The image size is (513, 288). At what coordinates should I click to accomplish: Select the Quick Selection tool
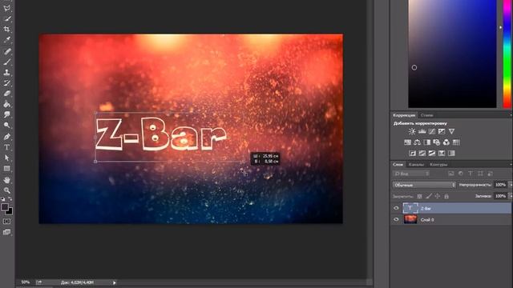pyautogui.click(x=6, y=18)
